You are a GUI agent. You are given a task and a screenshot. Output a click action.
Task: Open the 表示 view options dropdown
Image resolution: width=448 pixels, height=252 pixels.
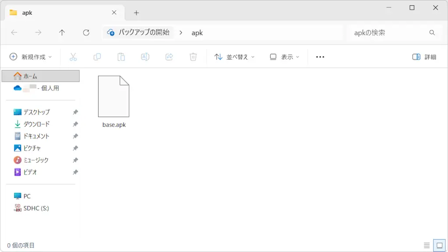click(285, 57)
